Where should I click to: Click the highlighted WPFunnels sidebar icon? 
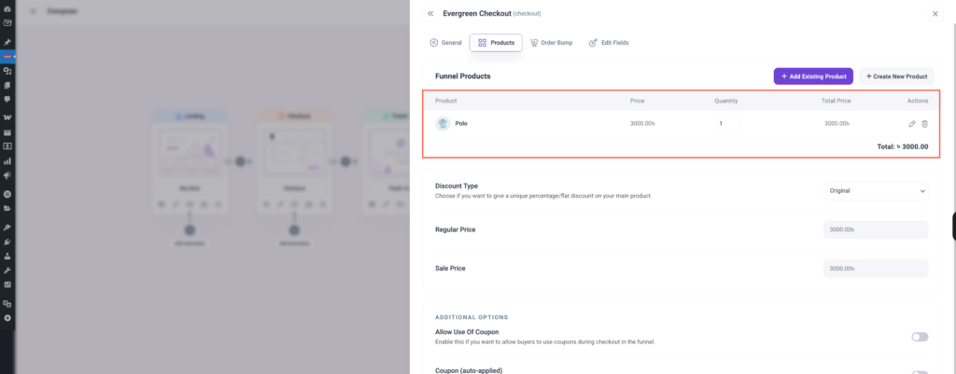pyautogui.click(x=7, y=57)
